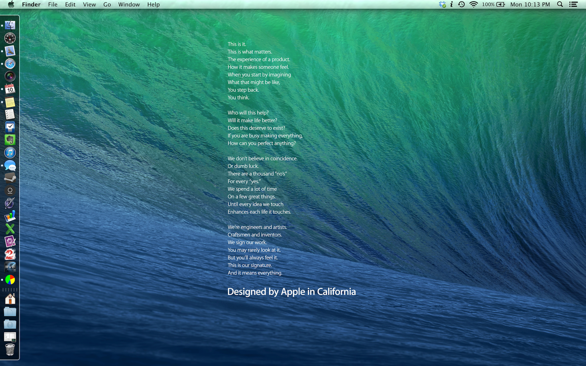
Task: Open Finder from the Dock
Action: [x=10, y=25]
